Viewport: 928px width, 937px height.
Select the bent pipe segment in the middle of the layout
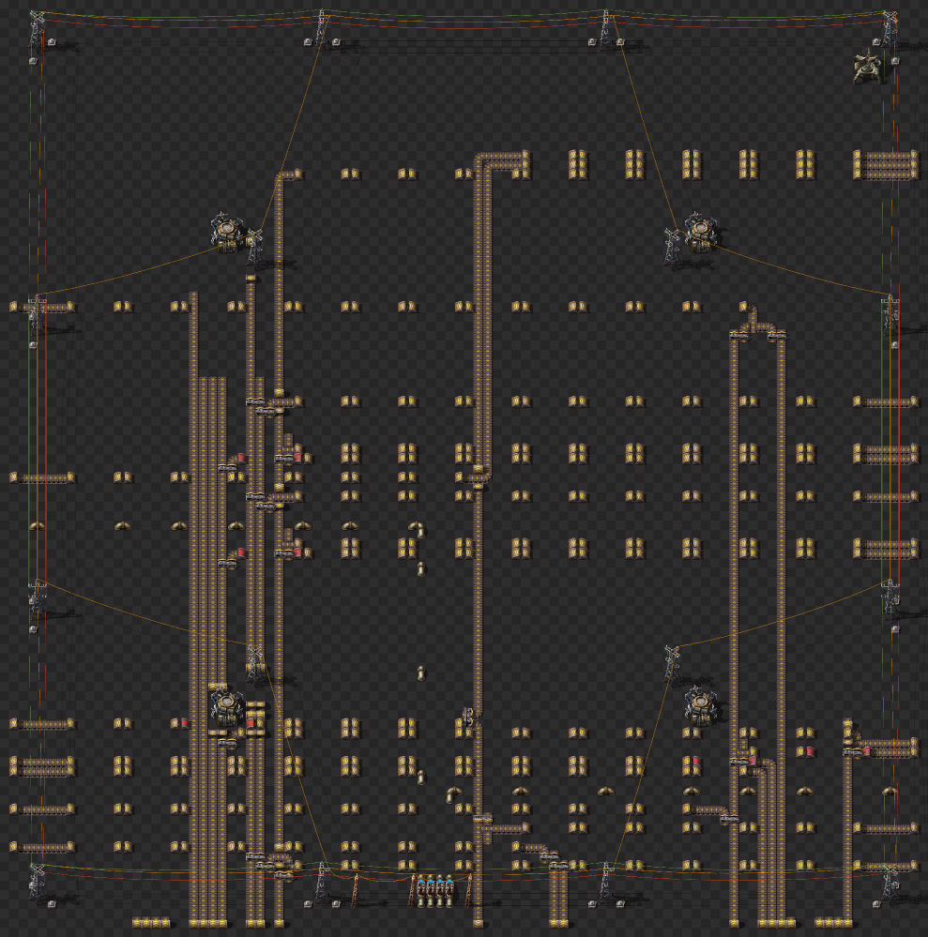(417, 527)
